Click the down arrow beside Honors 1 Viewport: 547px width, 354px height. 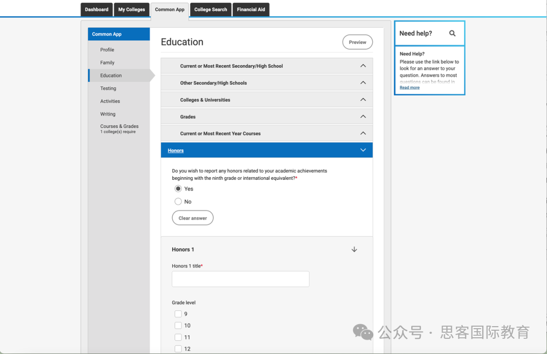pos(354,249)
